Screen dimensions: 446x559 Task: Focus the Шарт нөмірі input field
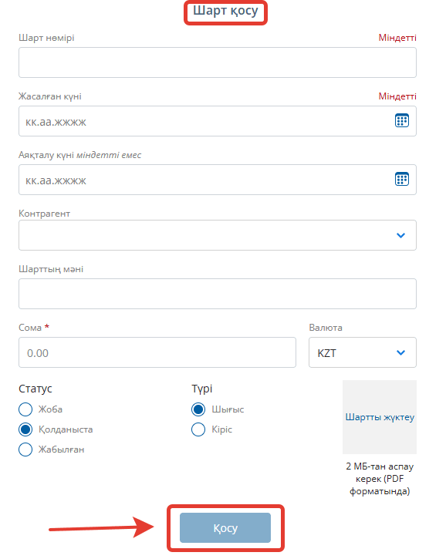[x=218, y=62]
